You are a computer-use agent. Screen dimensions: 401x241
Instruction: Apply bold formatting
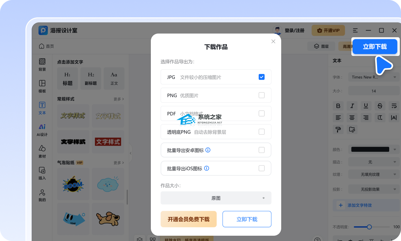click(x=338, y=106)
